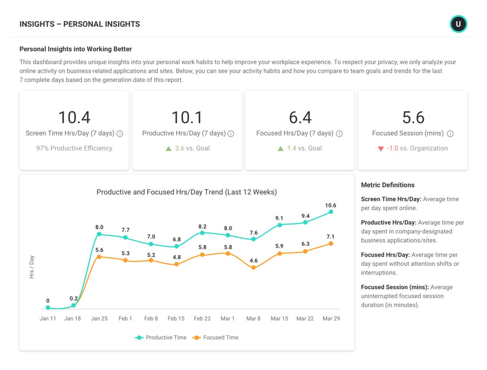Select the 4.6 focused point at Mar 8
This screenshot has width=487, height=370.
click(254, 267)
